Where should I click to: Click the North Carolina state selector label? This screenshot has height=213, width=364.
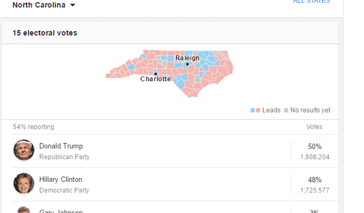pos(39,5)
